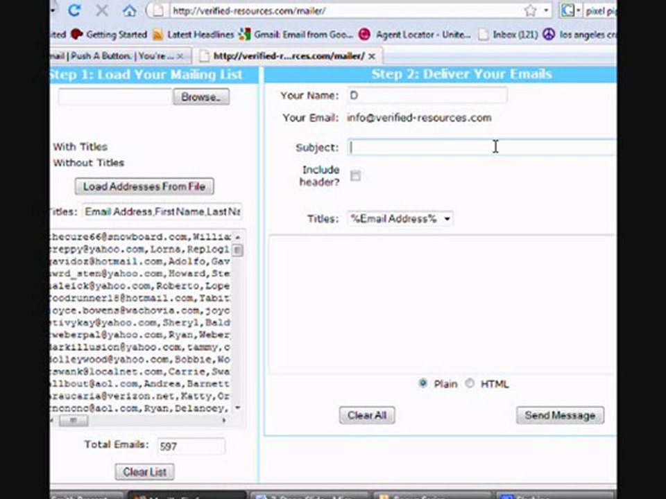Click the joyce.bowens@wachovia.com address row
Image resolution: width=666 pixels, height=499 pixels.
point(140,310)
